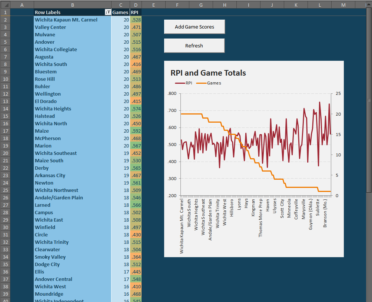Select the RPI value .592 for Maize
The width and height of the screenshot is (372, 302).
tap(135, 131)
